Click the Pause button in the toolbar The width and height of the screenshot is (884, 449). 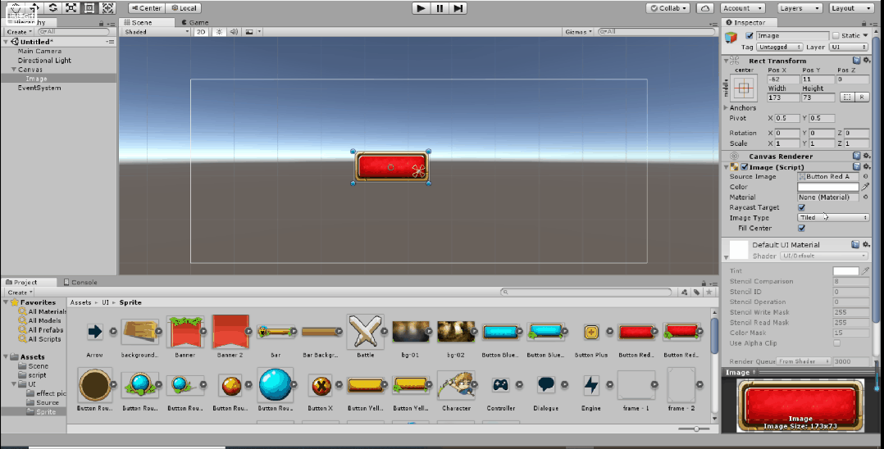click(x=440, y=8)
